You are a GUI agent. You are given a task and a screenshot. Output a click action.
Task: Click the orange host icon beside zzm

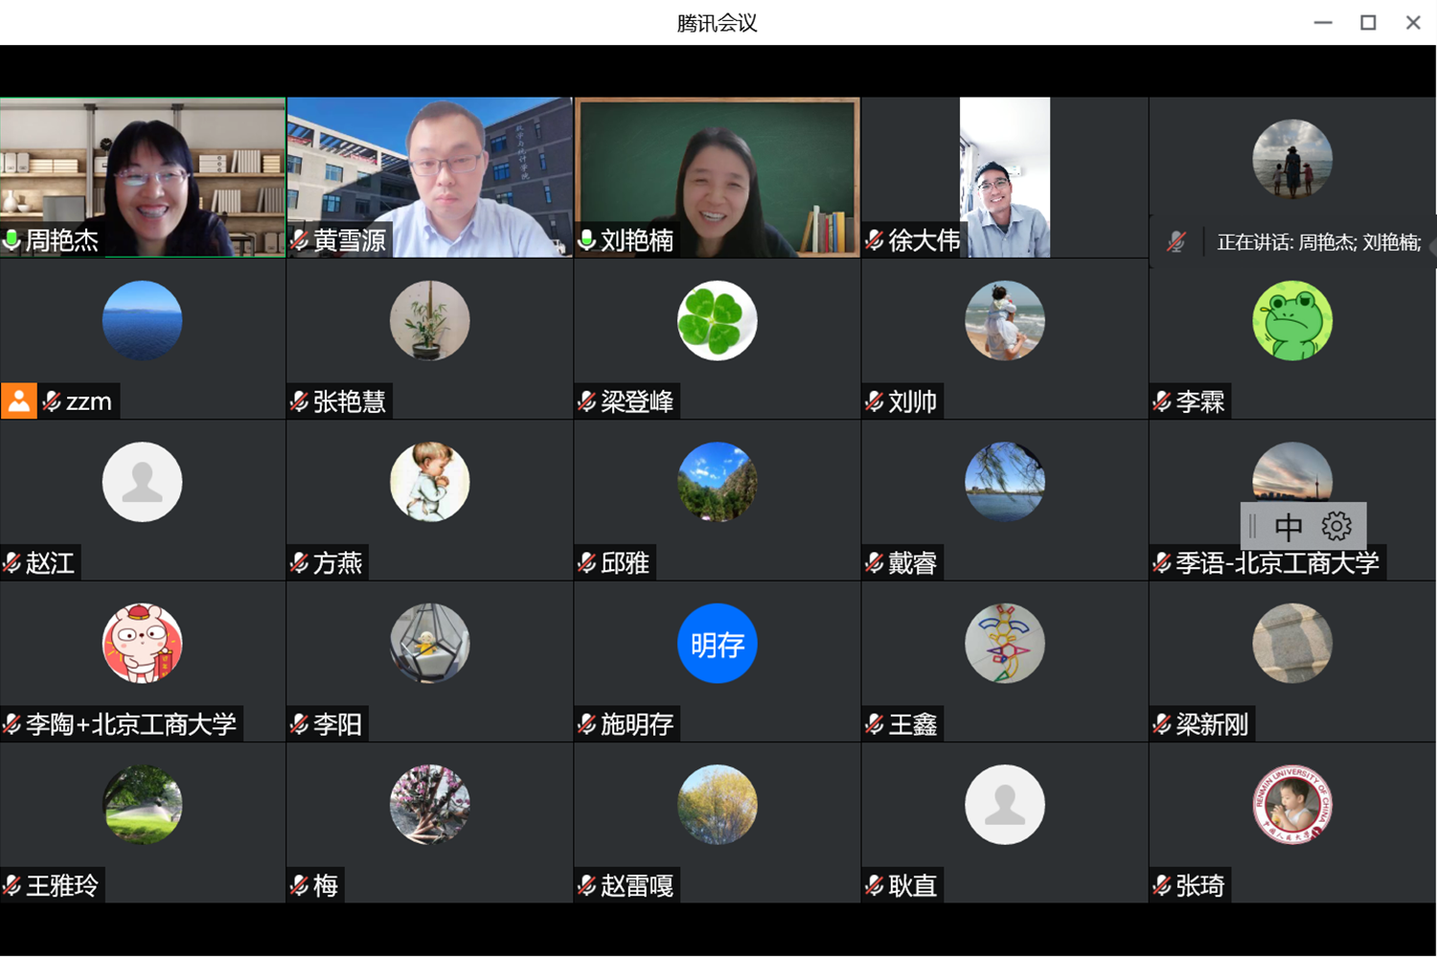pyautogui.click(x=19, y=401)
